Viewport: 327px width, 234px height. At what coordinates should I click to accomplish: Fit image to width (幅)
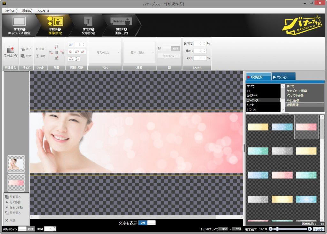tap(40, 49)
